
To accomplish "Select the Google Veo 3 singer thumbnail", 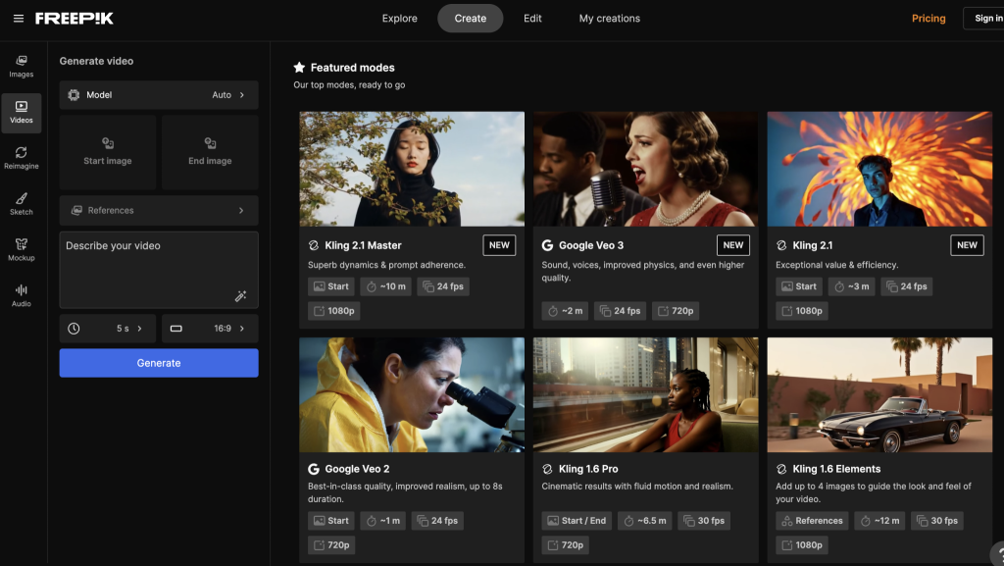I will [x=645, y=169].
